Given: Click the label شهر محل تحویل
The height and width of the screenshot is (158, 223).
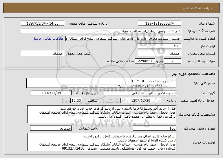Looking at the screenshot, I should click(78, 54).
